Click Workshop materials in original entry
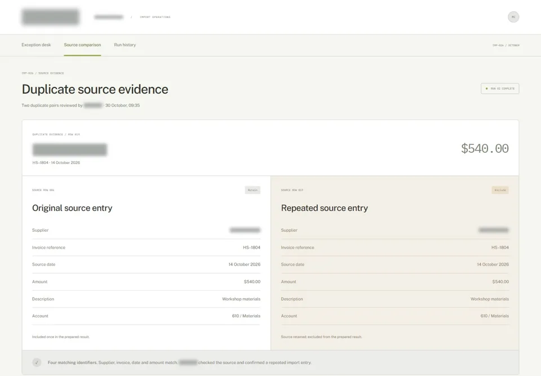The height and width of the screenshot is (376, 541). pos(241,299)
